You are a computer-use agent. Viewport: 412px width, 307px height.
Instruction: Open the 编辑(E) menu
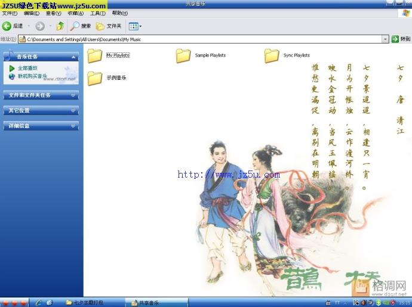[x=32, y=13]
